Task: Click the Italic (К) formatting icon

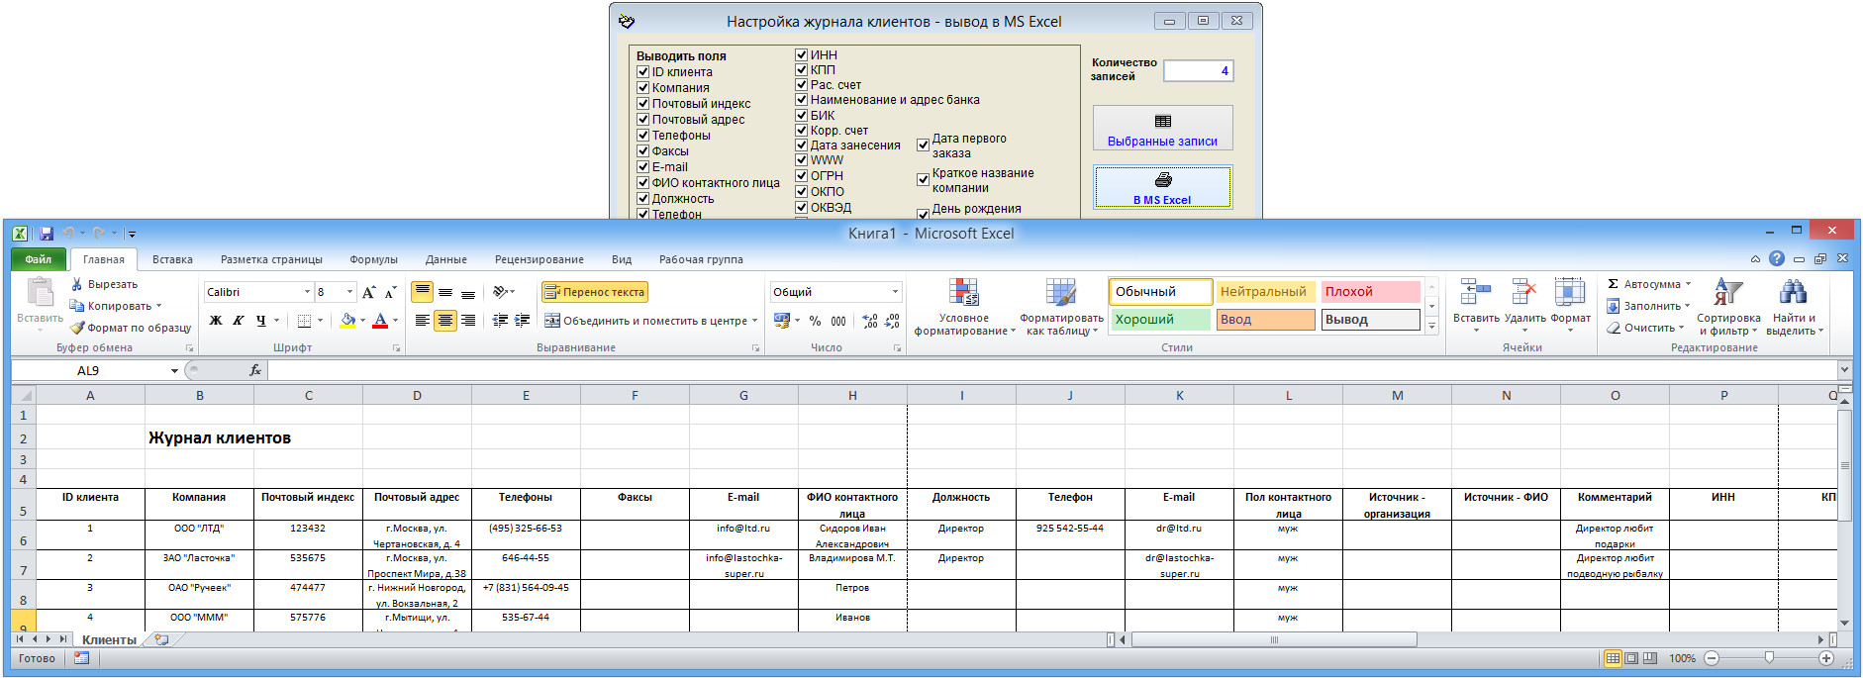Action: pyautogui.click(x=239, y=321)
